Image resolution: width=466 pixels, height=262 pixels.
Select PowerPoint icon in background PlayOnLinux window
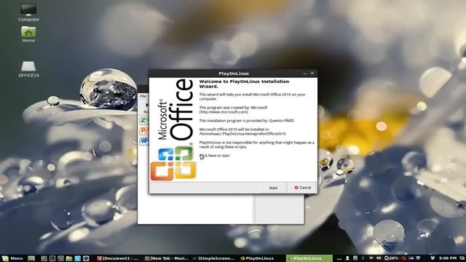144,130
